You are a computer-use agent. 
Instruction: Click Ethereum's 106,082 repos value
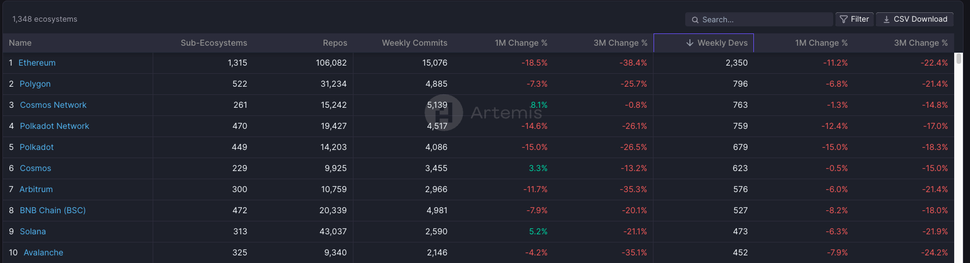[x=331, y=63]
